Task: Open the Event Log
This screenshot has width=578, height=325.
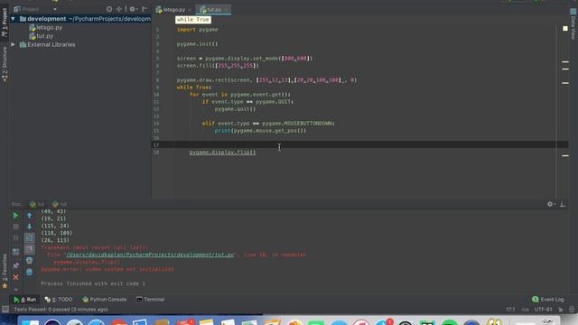Action: [x=548, y=300]
